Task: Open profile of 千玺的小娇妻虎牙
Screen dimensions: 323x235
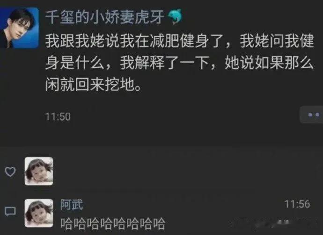Action: point(105,17)
